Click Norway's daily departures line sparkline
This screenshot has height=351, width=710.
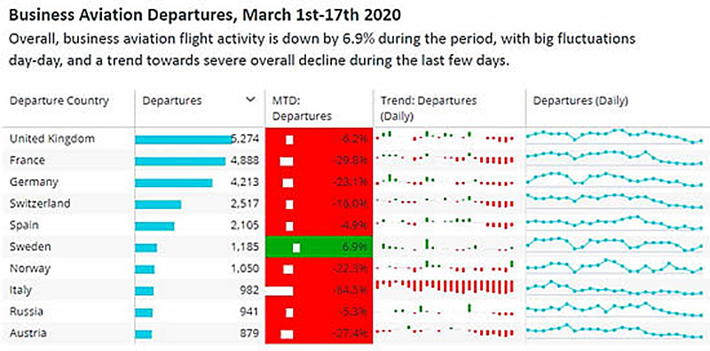616,267
